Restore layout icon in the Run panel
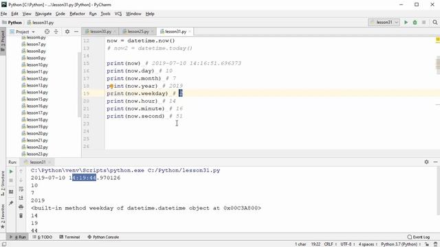440x247 pixels. click(11, 192)
